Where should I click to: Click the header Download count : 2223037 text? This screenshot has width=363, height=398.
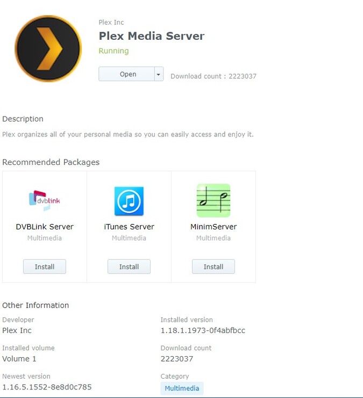[x=213, y=76]
